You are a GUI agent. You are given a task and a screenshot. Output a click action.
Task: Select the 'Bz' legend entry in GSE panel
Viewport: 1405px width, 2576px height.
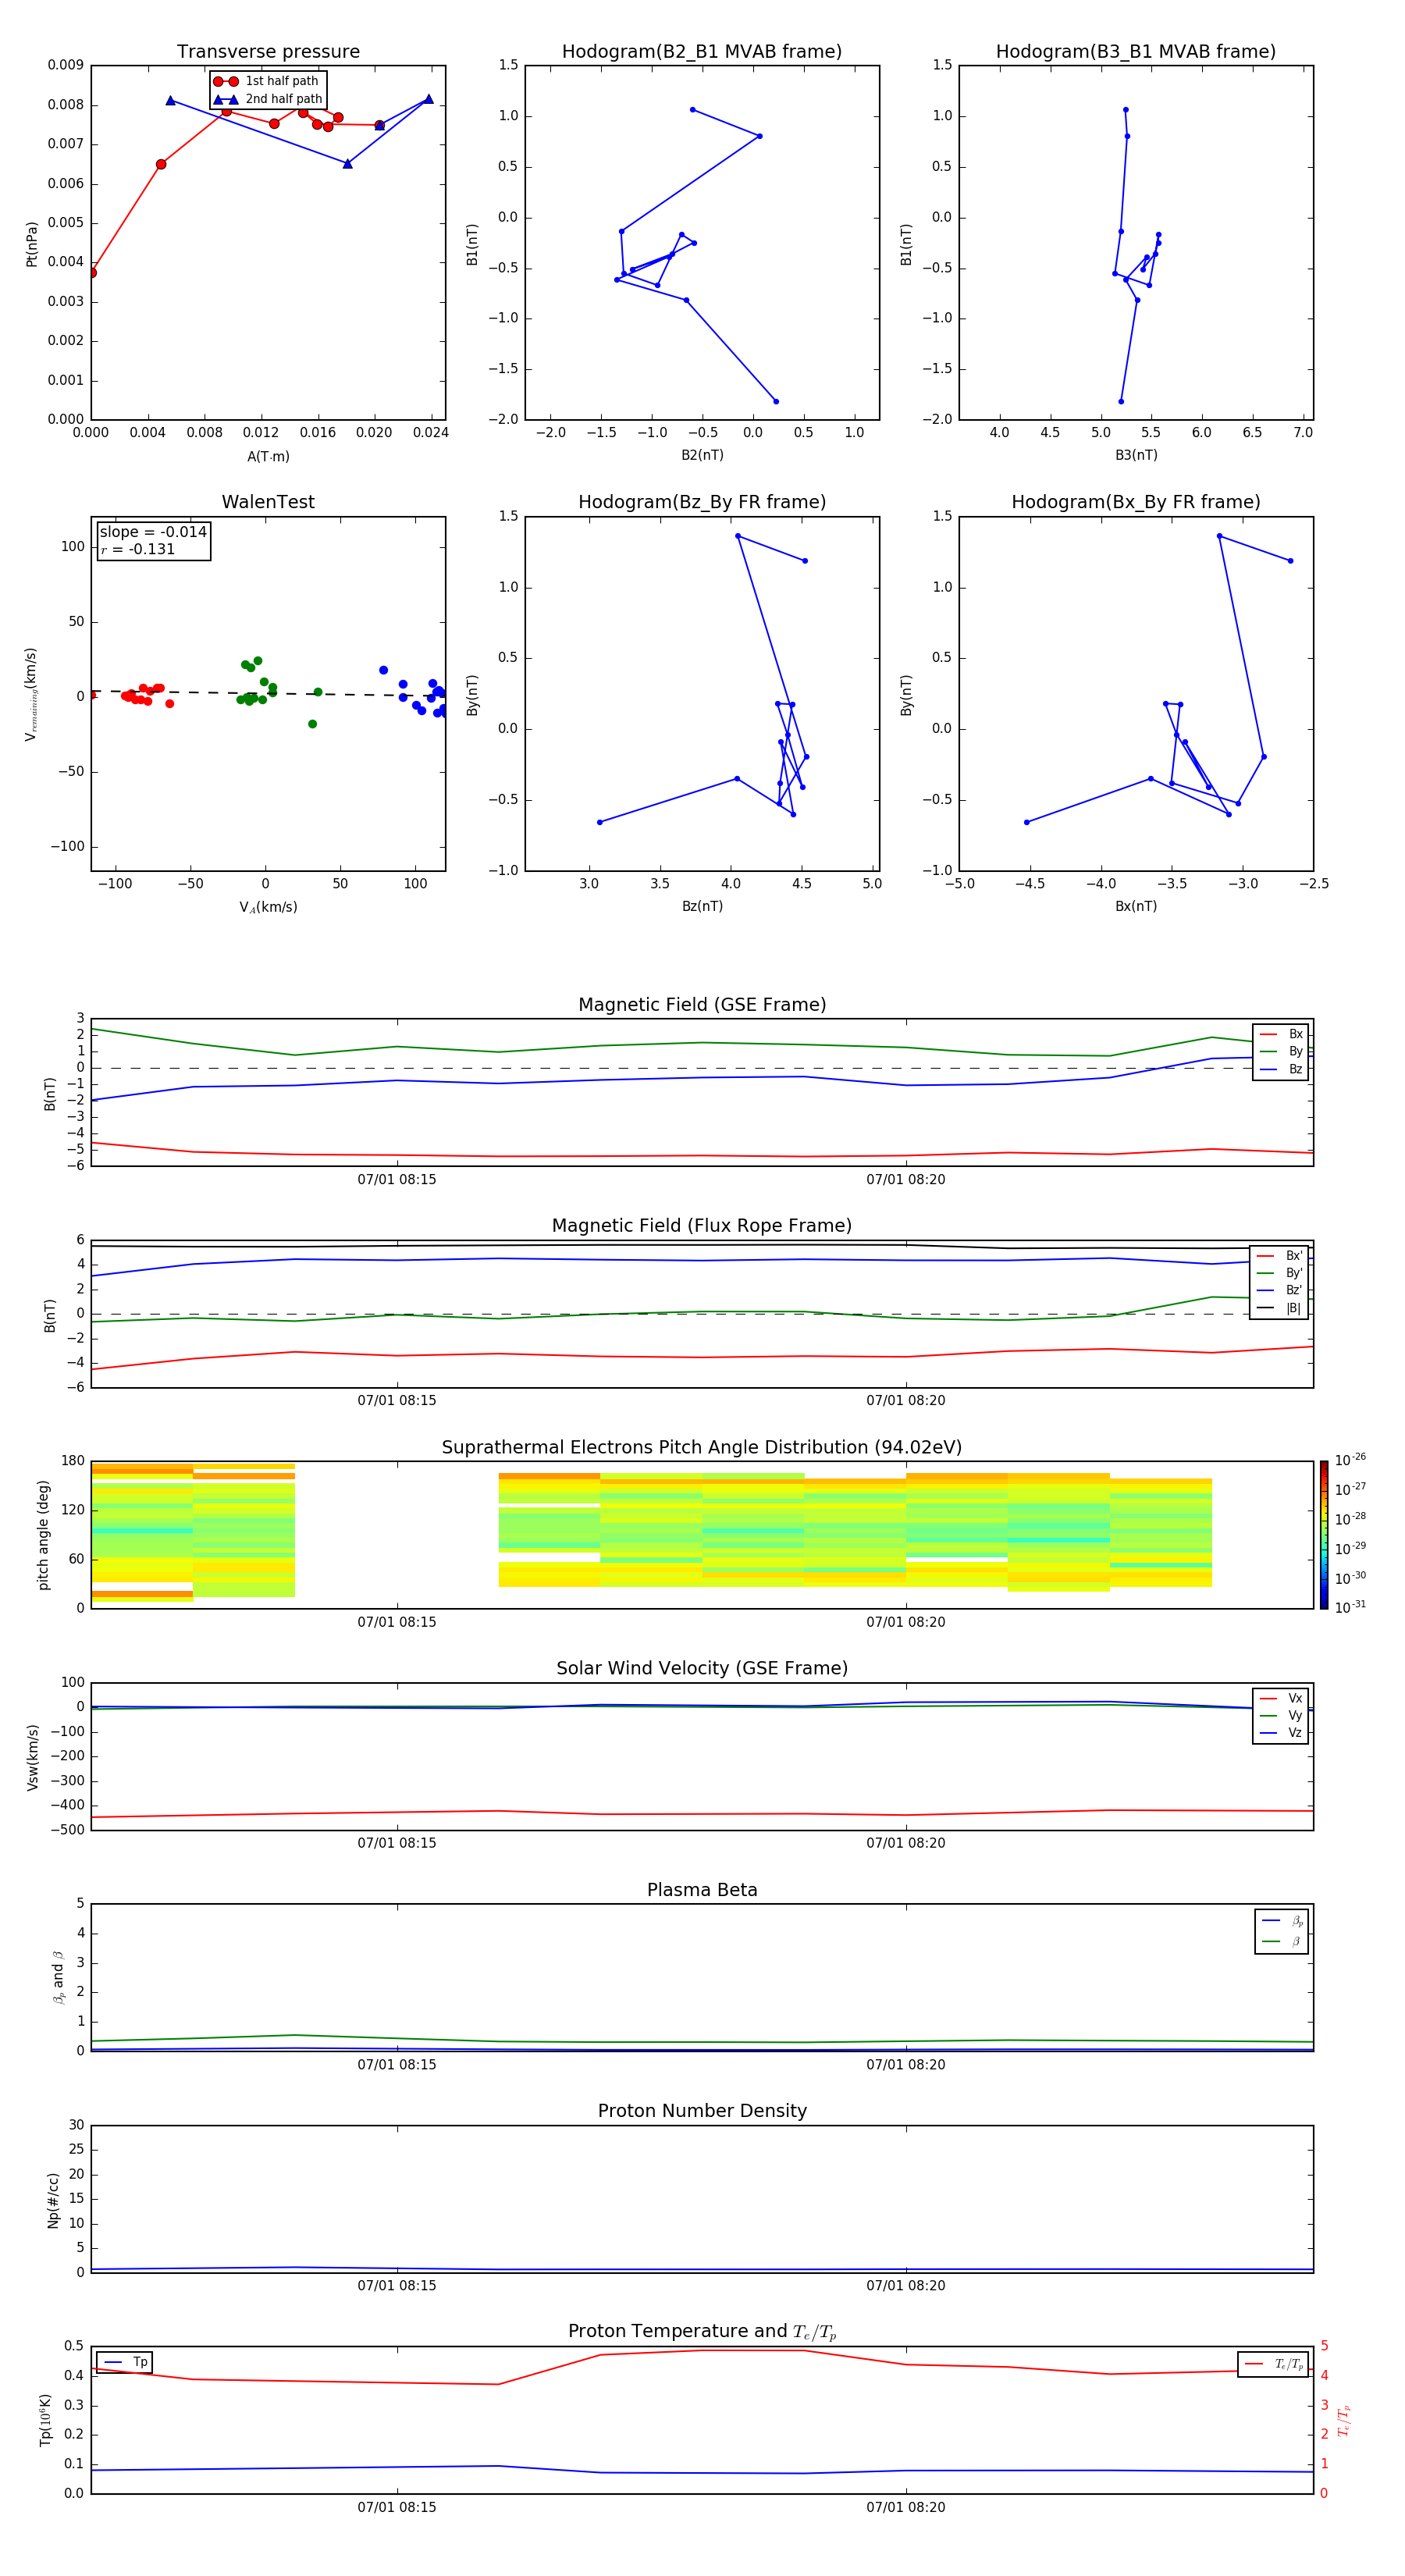coord(1281,1069)
